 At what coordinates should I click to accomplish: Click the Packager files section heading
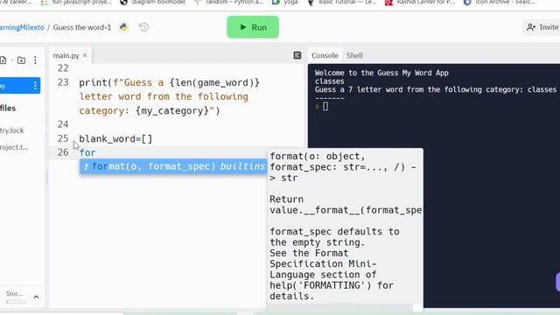(x=8, y=108)
